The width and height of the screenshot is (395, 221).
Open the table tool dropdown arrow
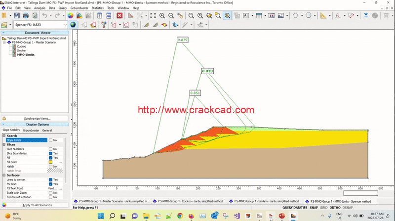[x=265, y=16]
